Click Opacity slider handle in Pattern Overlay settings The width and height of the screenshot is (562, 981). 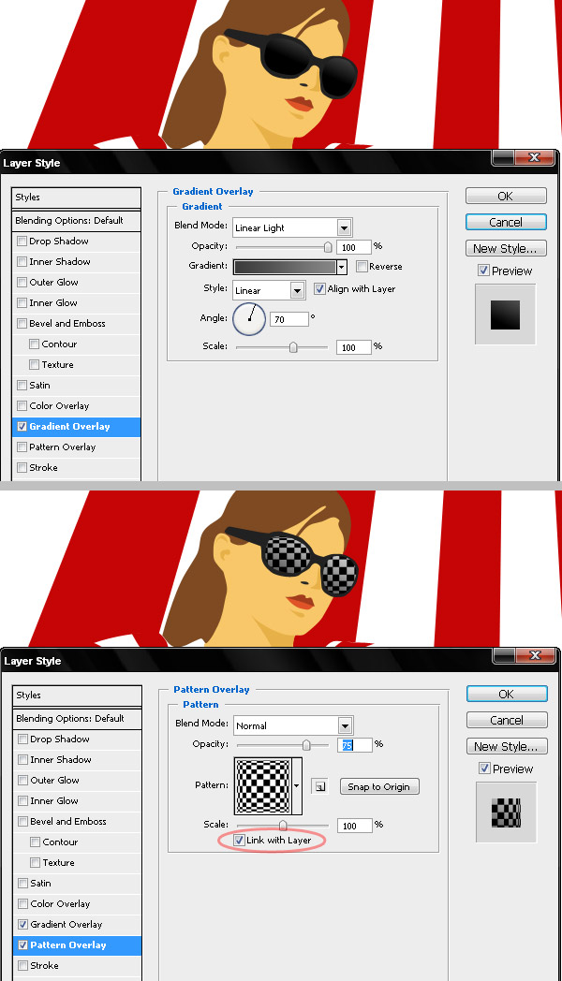click(306, 745)
